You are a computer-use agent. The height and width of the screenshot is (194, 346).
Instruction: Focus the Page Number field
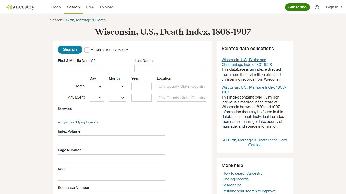click(x=111, y=158)
